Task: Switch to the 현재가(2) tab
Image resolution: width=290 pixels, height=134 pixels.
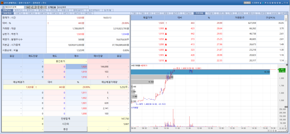Action: pyautogui.click(x=18, y=10)
